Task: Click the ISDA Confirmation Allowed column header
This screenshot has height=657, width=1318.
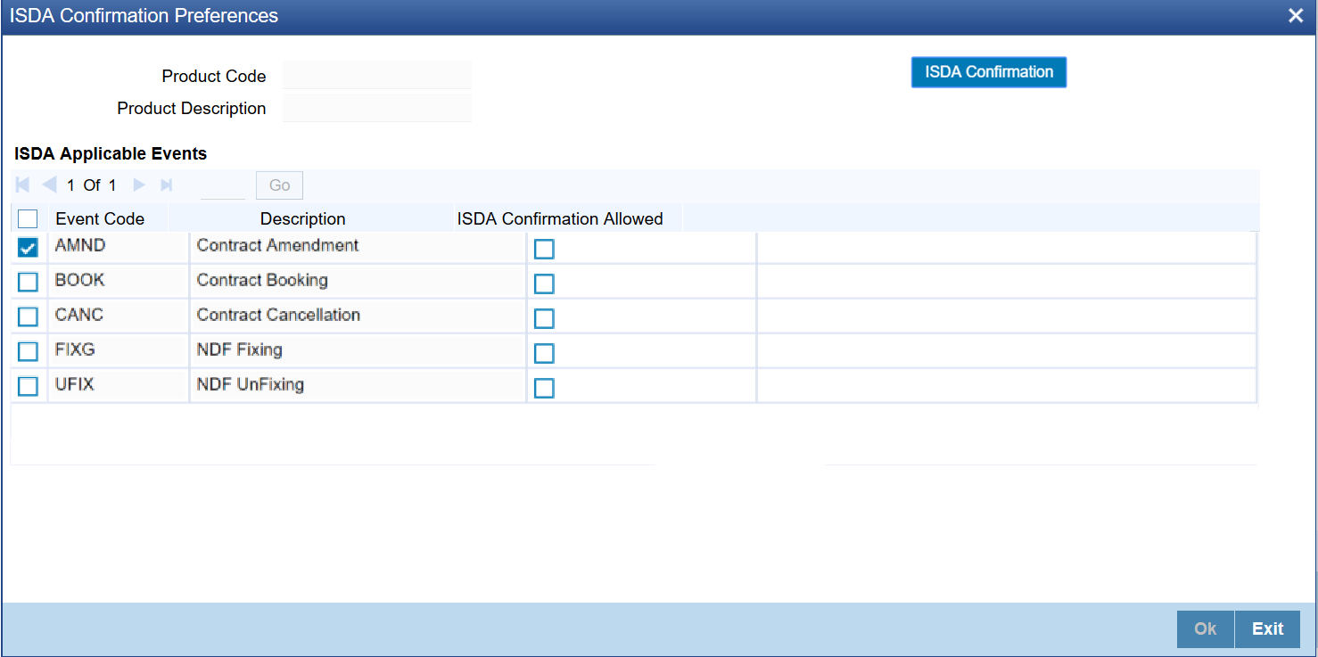Action: [560, 218]
